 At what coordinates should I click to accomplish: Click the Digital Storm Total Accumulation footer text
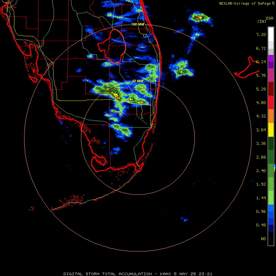138,274
